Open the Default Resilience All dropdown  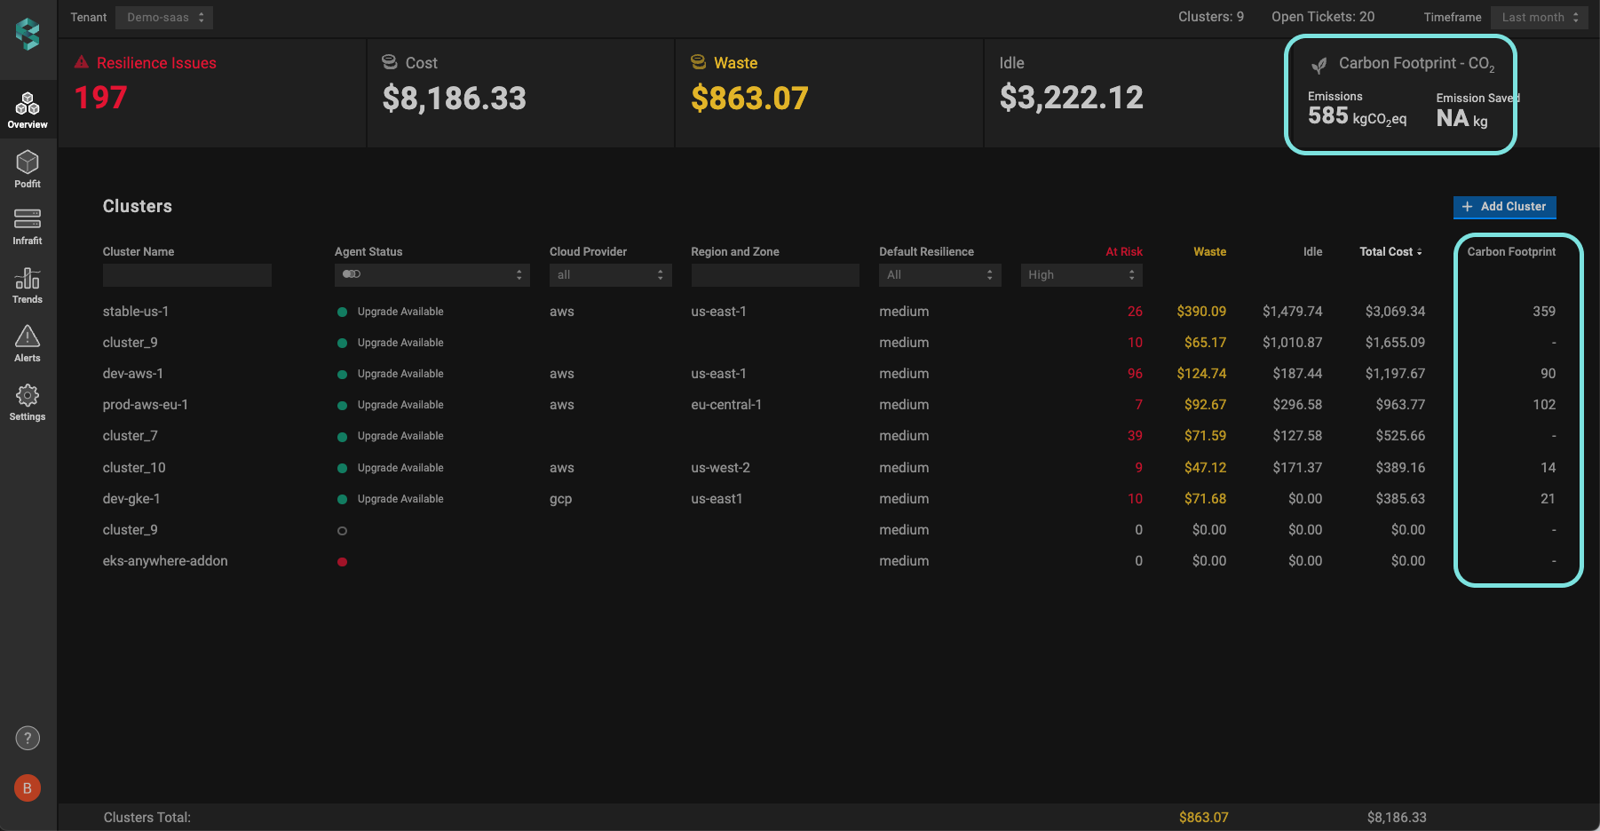[939, 275]
